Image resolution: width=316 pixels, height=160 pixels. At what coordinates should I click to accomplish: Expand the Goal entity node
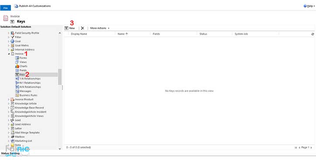coord(9,41)
